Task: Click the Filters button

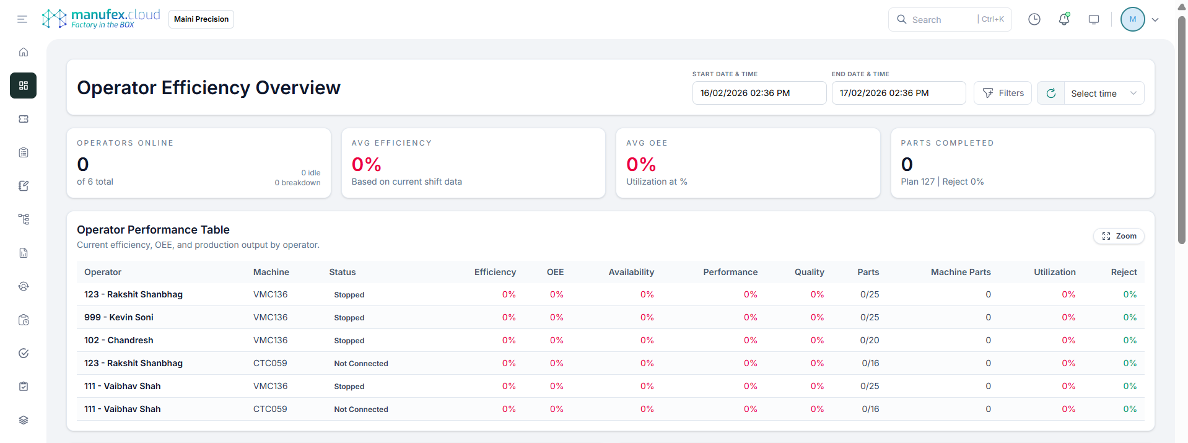Action: pos(1003,93)
